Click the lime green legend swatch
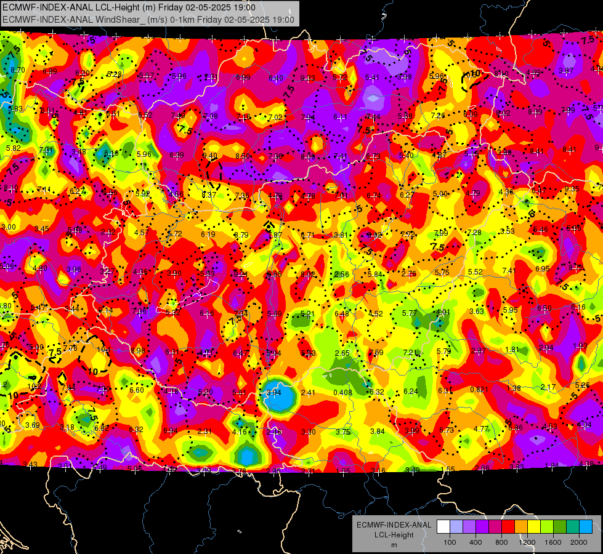Image resolution: width=603 pixels, height=554 pixels. [546, 527]
